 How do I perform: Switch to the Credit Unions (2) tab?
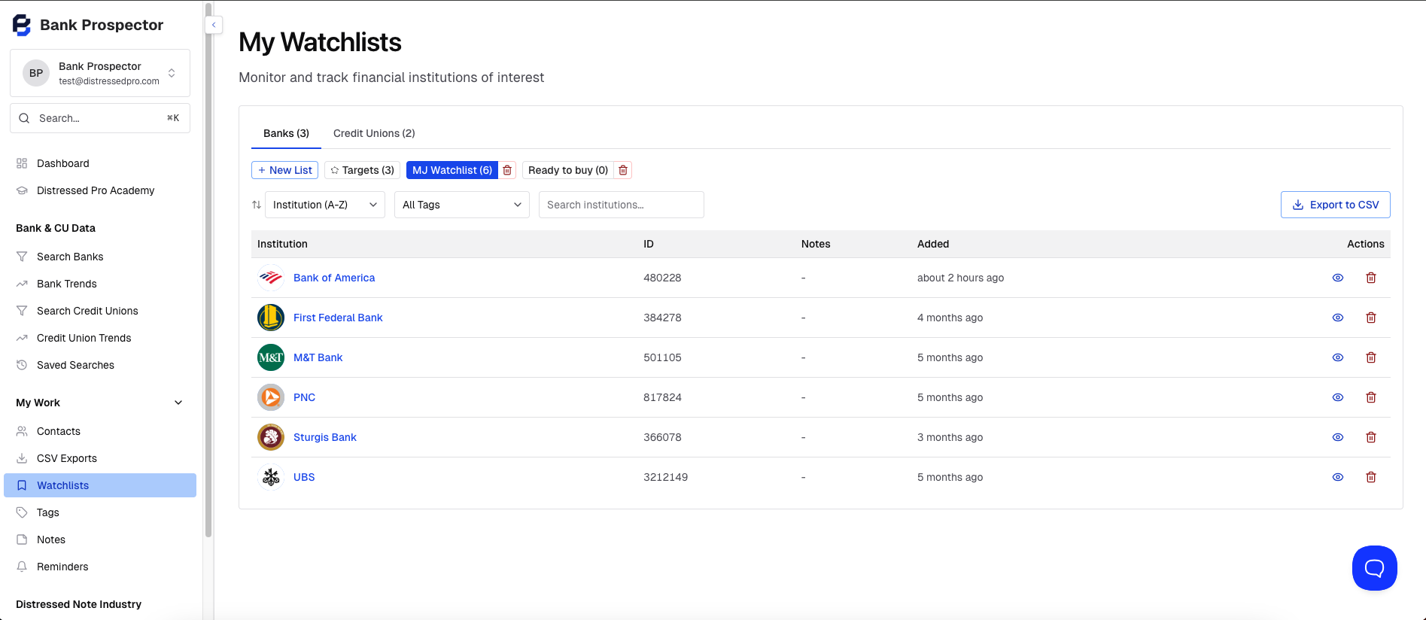click(374, 133)
